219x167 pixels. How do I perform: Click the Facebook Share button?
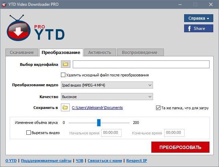198,29
